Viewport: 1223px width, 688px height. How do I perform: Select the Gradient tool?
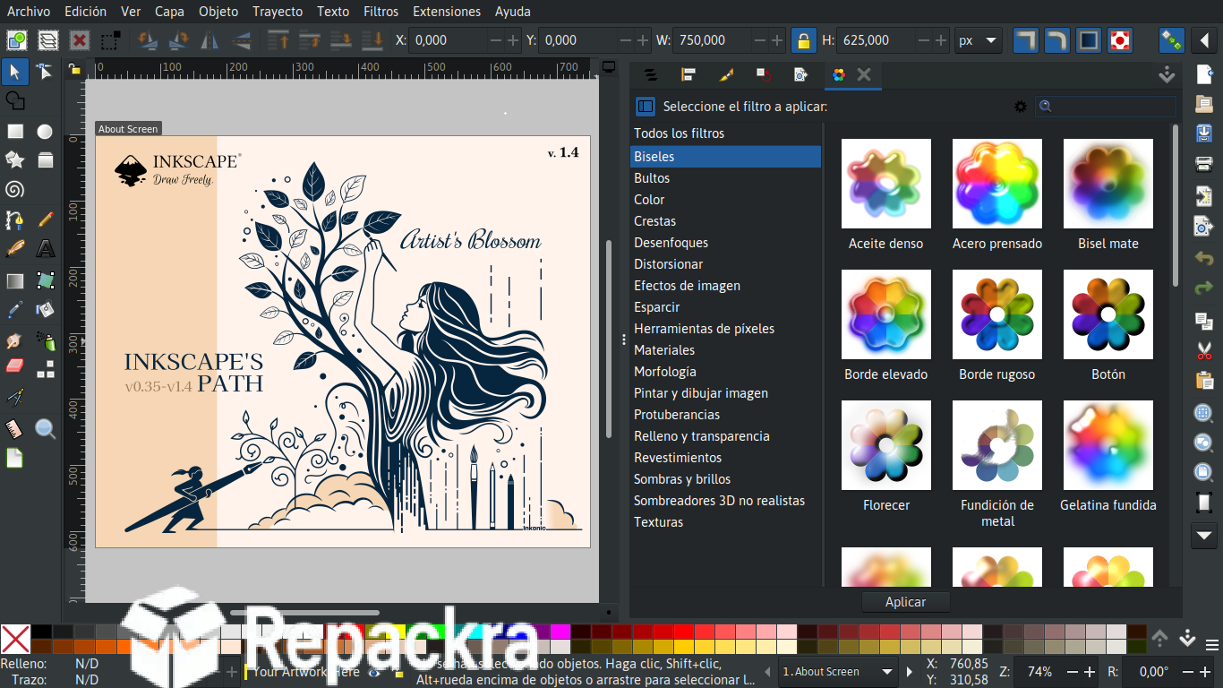pyautogui.click(x=15, y=281)
